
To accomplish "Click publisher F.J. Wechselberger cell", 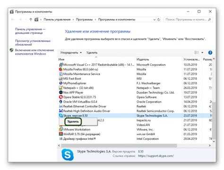I will coord(148,83).
